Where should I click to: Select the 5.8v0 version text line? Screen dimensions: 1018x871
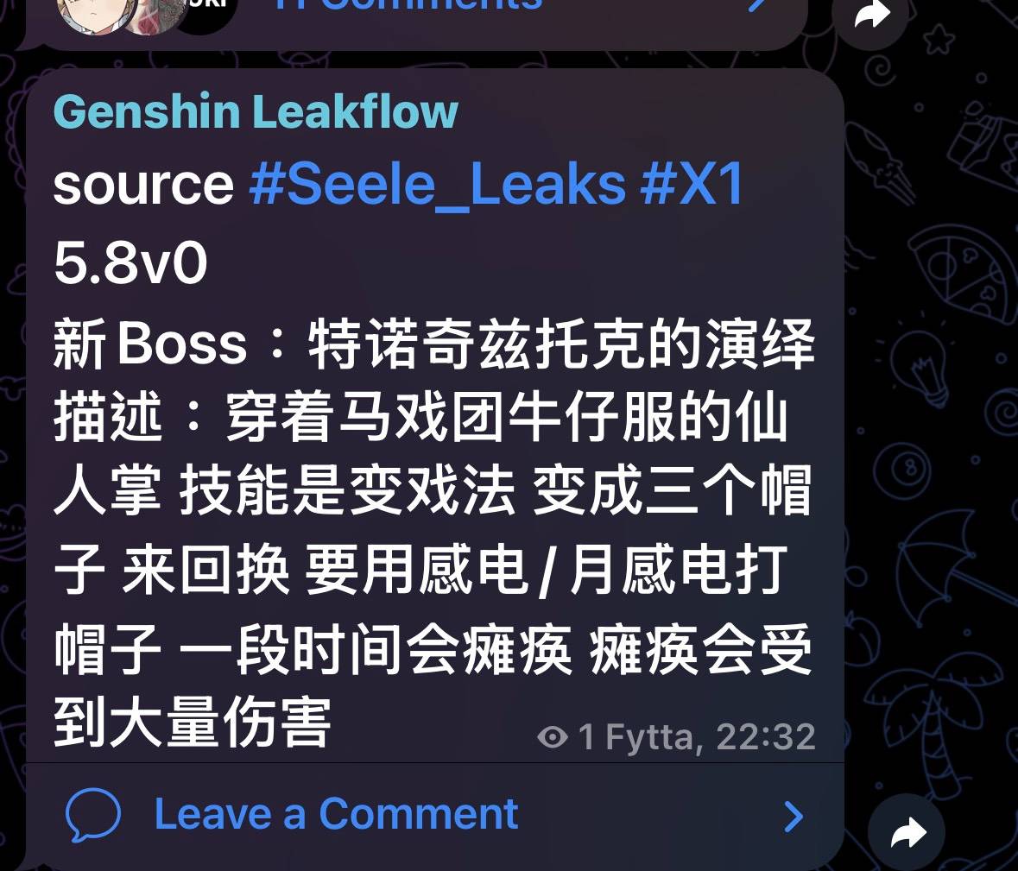coord(130,263)
